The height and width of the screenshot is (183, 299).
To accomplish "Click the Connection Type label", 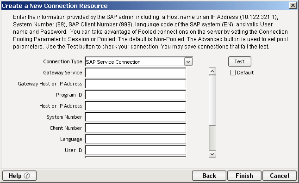I will 62,62.
